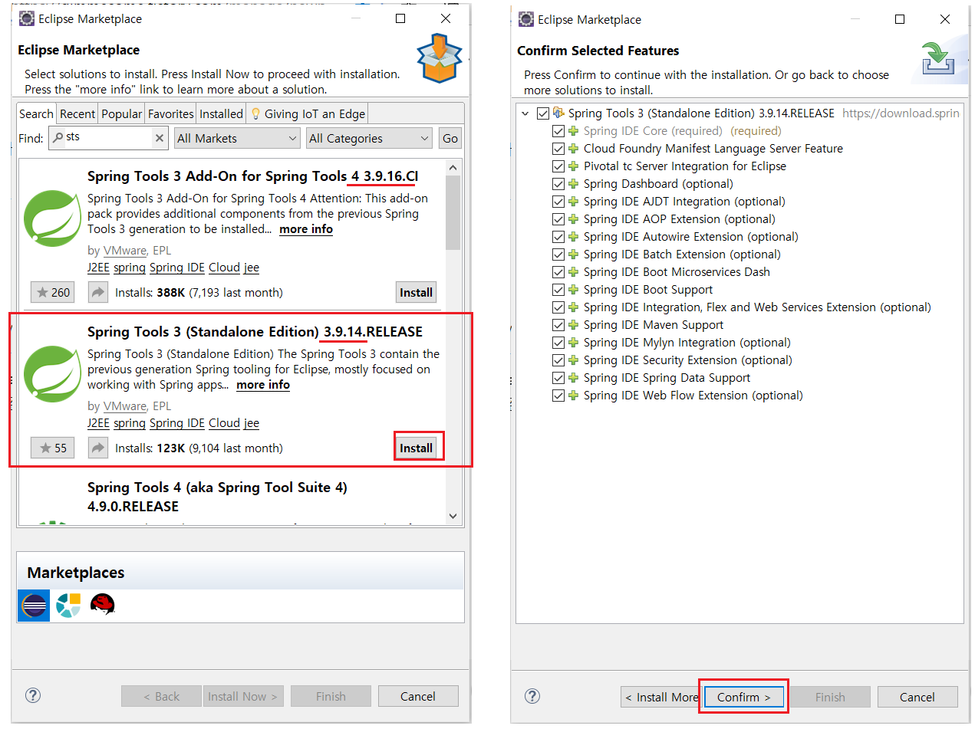Image resolution: width=975 pixels, height=729 pixels.
Task: Uncheck Spring IDE Web Flow Extension (optional)
Action: click(x=558, y=396)
